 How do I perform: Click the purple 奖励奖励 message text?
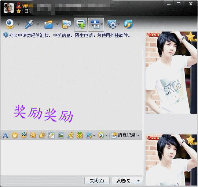43,114
